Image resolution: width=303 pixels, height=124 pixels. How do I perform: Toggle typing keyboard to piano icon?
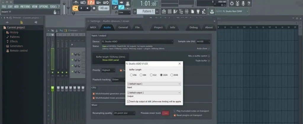coord(115,2)
